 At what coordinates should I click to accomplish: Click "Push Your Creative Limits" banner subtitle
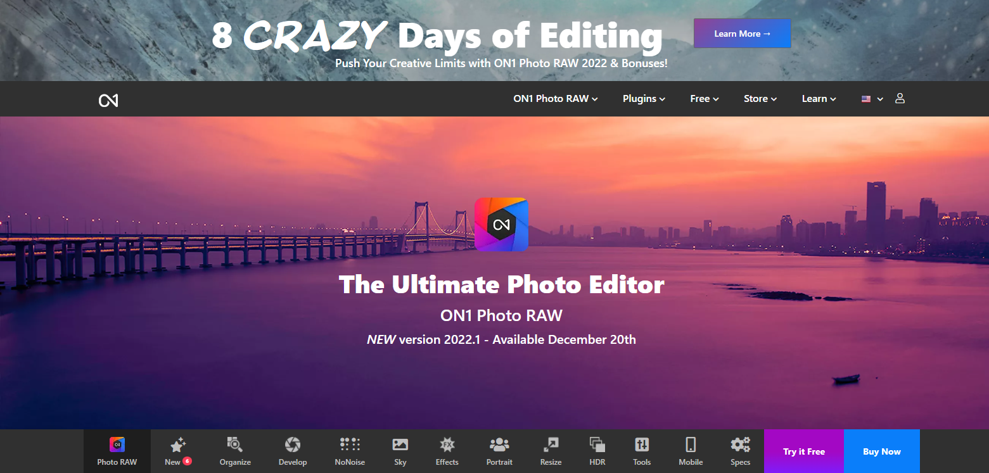(501, 63)
